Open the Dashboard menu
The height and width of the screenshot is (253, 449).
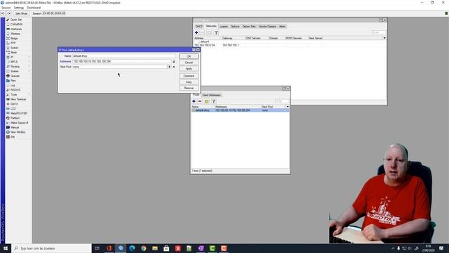pyautogui.click(x=34, y=8)
